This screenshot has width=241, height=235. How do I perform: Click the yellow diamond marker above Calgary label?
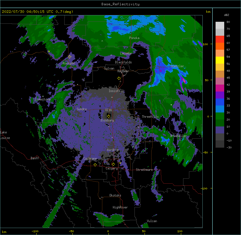(x=113, y=164)
